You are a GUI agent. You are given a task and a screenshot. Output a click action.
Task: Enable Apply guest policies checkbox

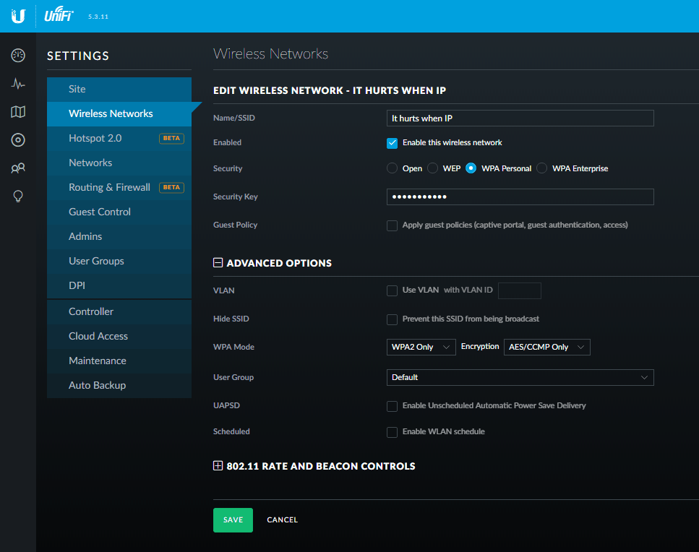click(392, 225)
